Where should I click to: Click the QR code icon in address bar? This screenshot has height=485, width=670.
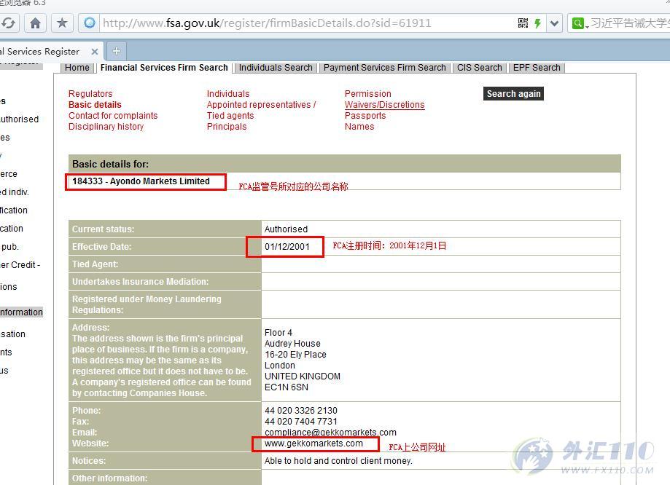point(523,23)
